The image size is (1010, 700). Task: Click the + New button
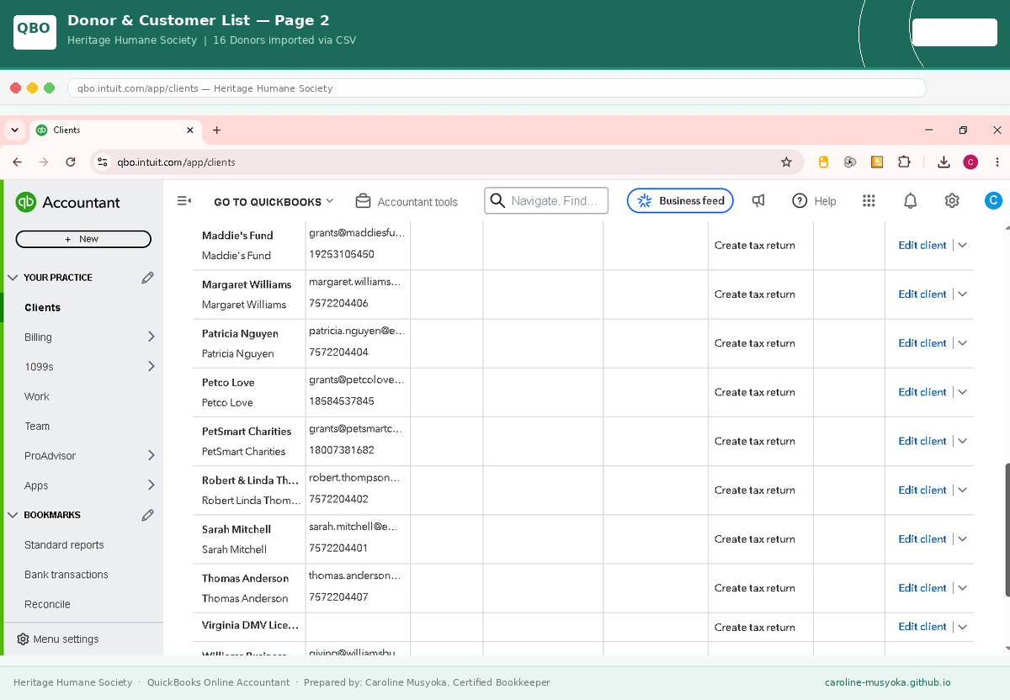coord(83,239)
